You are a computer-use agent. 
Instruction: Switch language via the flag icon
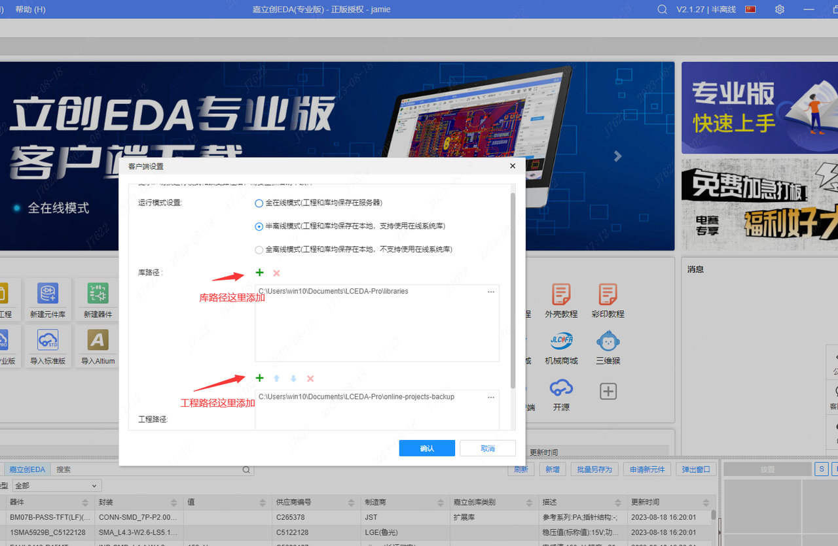click(x=751, y=9)
